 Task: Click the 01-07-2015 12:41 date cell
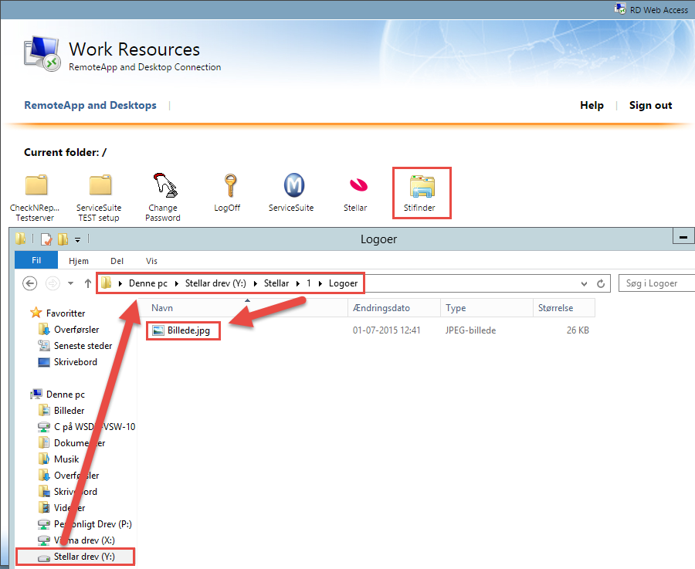pos(387,330)
